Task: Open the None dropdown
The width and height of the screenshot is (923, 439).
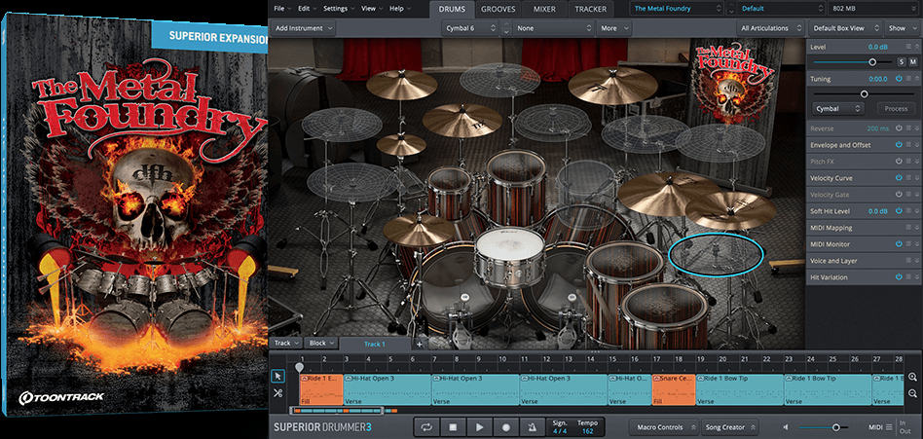Action: (x=553, y=28)
